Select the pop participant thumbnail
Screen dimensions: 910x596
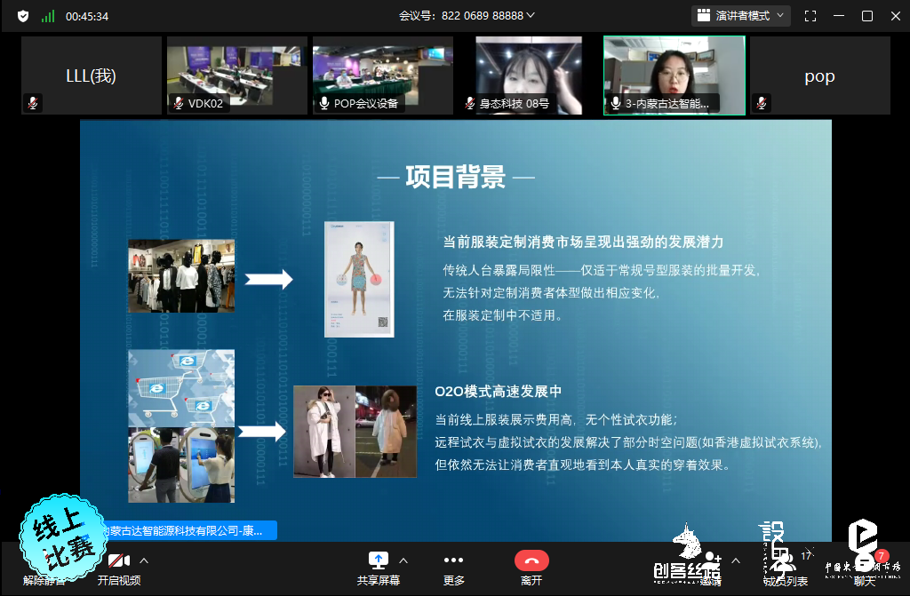[x=818, y=75]
